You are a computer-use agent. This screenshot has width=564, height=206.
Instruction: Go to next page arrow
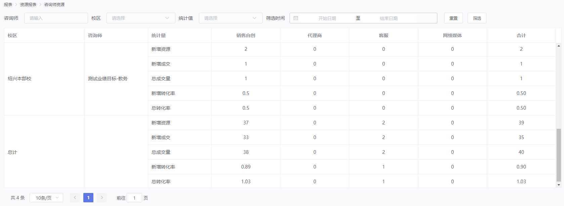pyautogui.click(x=102, y=198)
